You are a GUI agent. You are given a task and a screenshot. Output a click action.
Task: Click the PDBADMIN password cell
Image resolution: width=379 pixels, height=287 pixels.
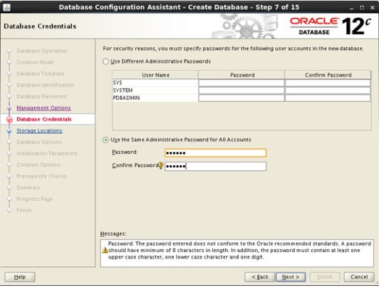click(241, 98)
